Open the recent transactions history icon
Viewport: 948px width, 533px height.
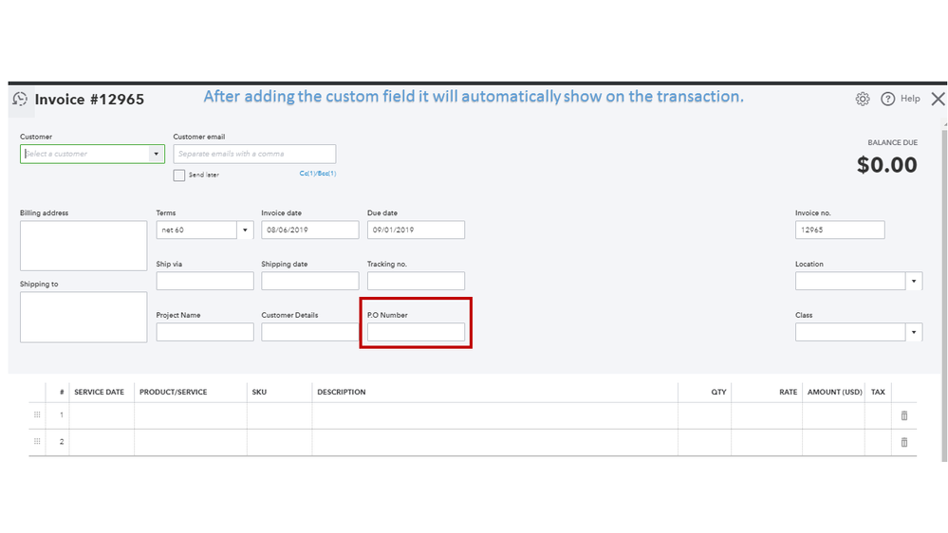pyautogui.click(x=20, y=99)
